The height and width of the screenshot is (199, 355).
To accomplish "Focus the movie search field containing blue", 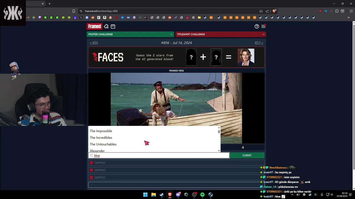I will tap(159, 155).
